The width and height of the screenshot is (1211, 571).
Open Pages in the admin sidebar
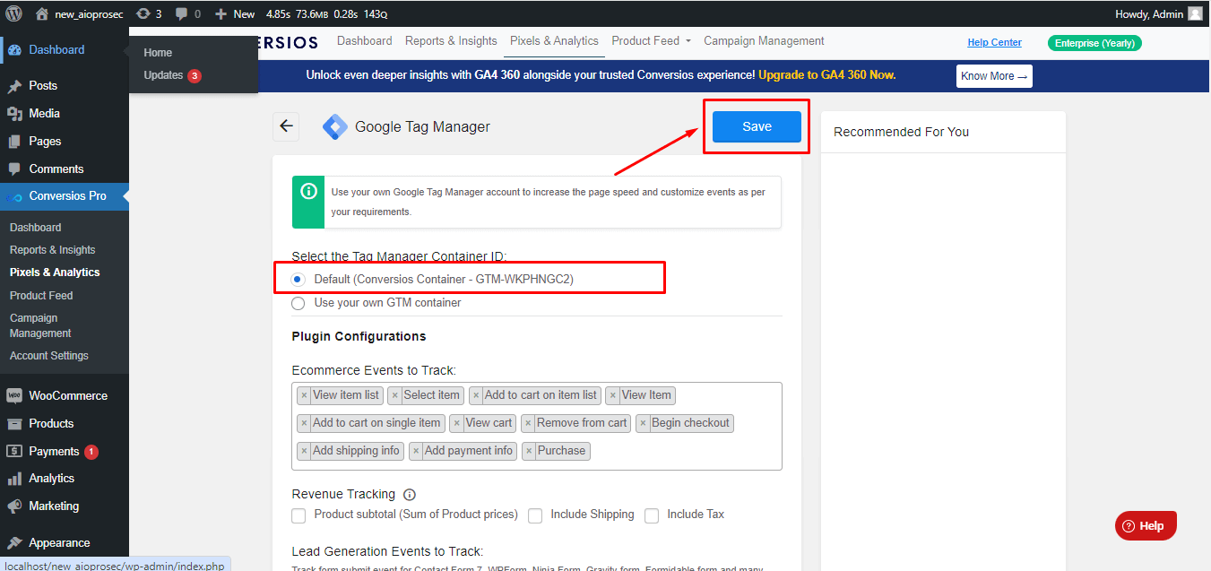coord(65,142)
